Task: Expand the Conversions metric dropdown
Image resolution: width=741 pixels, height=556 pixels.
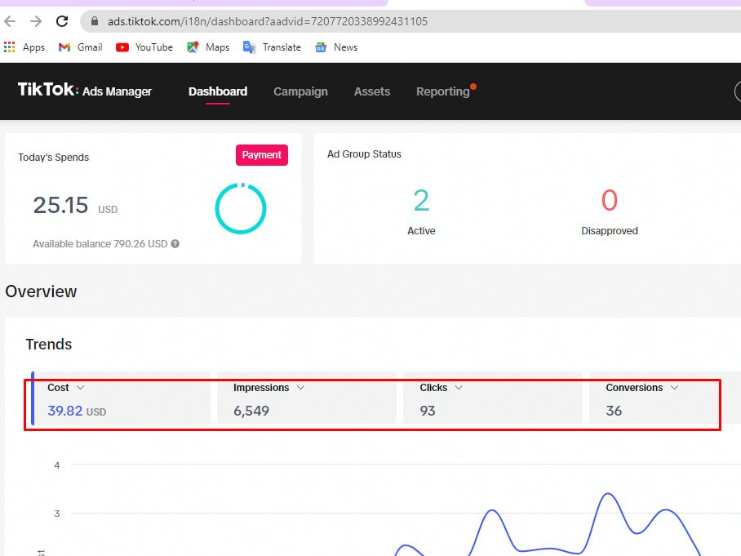Action: coord(674,388)
